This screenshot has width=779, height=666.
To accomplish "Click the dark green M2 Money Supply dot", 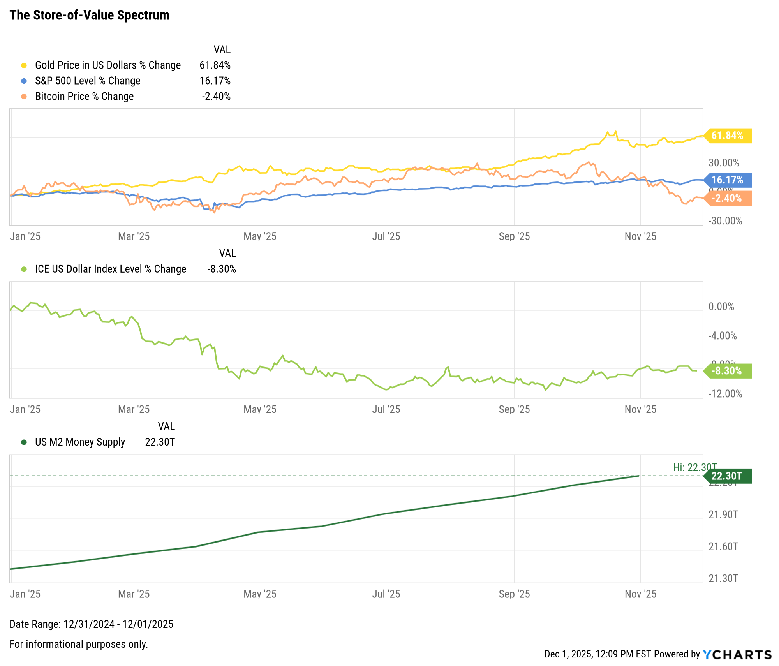I will (24, 442).
